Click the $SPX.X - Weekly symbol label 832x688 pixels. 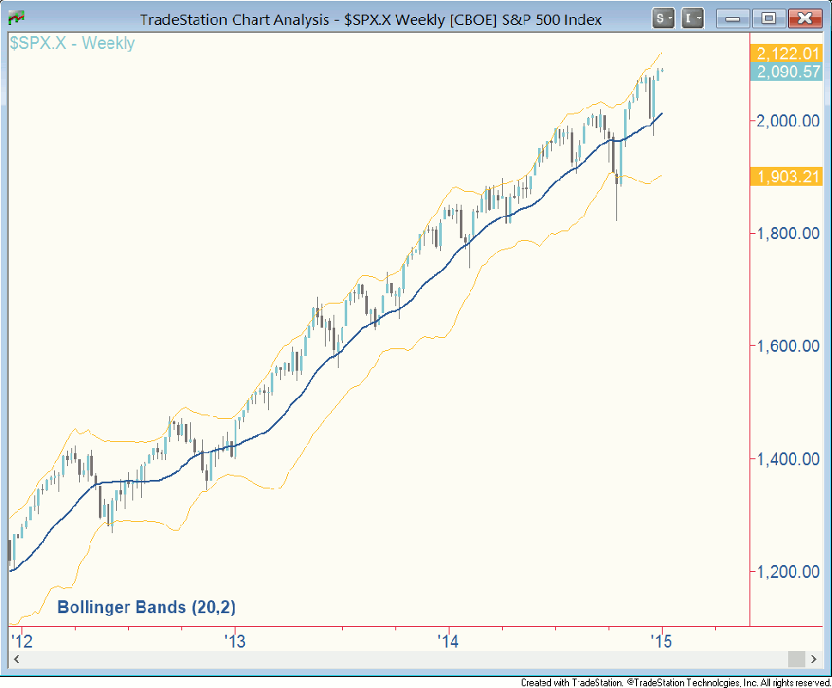click(72, 43)
